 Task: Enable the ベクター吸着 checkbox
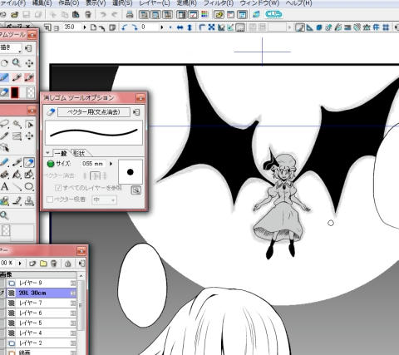pyautogui.click(x=50, y=200)
